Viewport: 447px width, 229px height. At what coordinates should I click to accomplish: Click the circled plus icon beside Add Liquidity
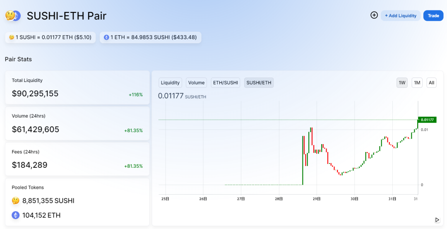pos(374,15)
